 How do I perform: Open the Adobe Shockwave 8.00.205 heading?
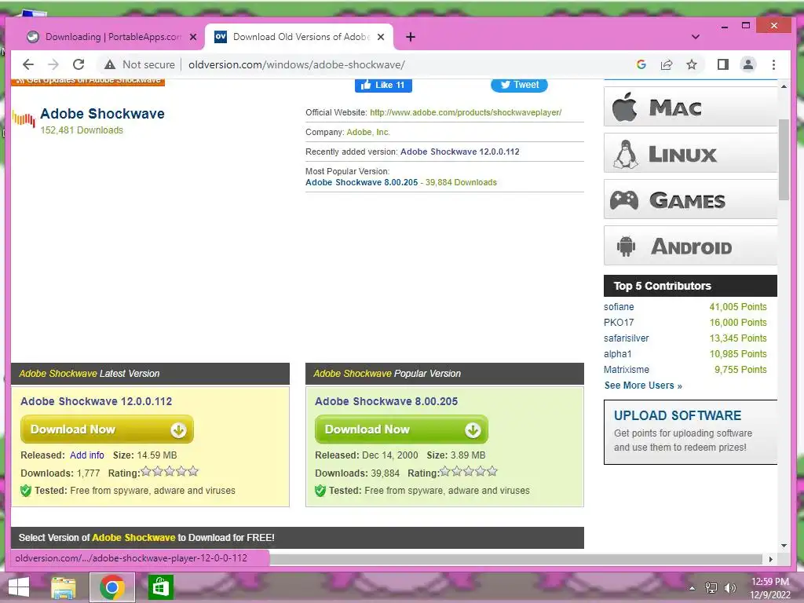pyautogui.click(x=386, y=401)
